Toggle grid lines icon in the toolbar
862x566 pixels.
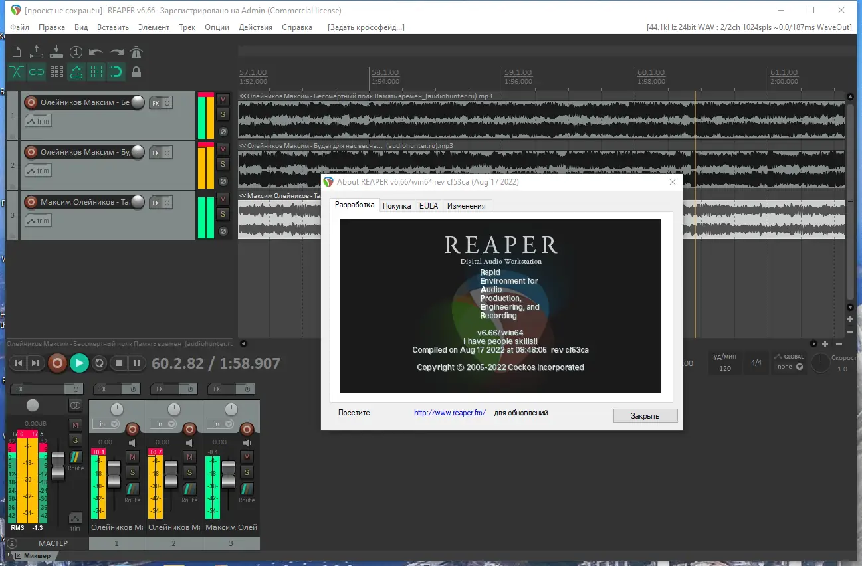coord(96,72)
